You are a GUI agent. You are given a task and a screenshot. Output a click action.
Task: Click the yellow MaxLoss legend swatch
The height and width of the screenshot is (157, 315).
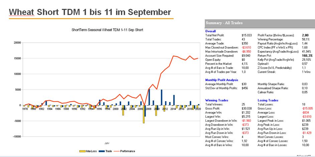pyautogui.click(x=82, y=151)
